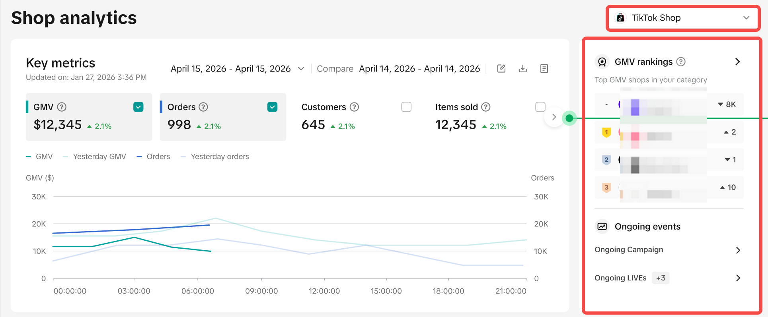Click next arrow to show more metrics
The image size is (768, 317).
(x=554, y=117)
